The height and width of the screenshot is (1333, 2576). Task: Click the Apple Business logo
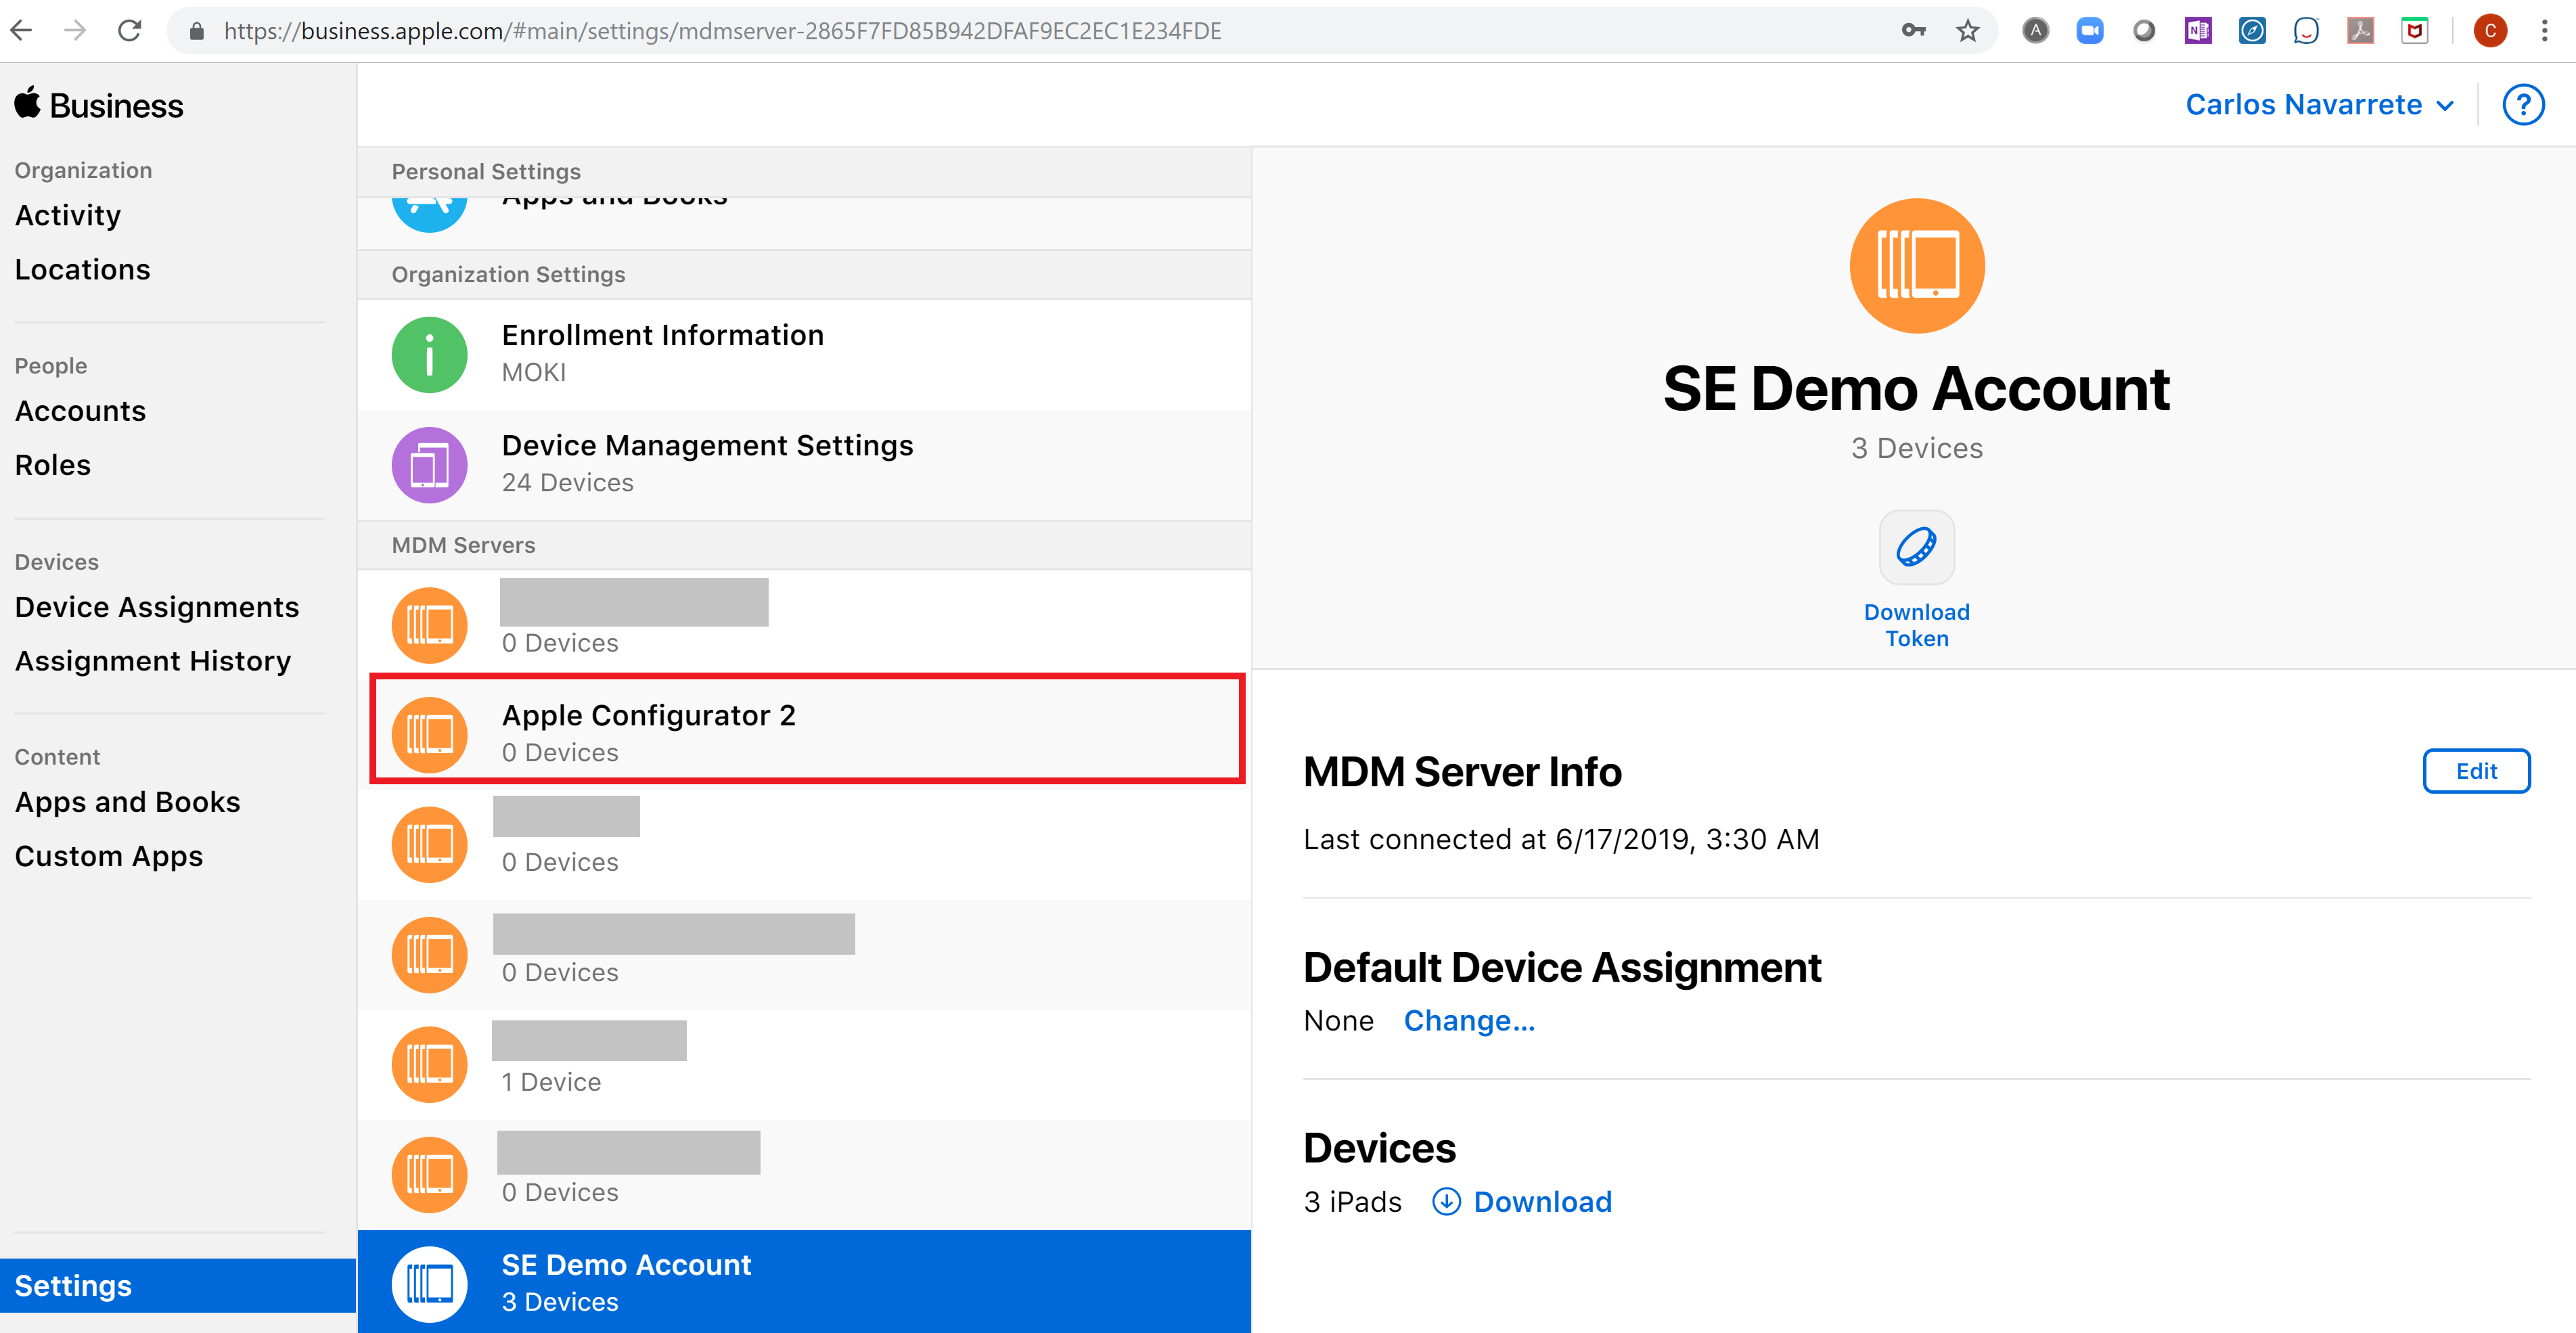tap(98, 105)
